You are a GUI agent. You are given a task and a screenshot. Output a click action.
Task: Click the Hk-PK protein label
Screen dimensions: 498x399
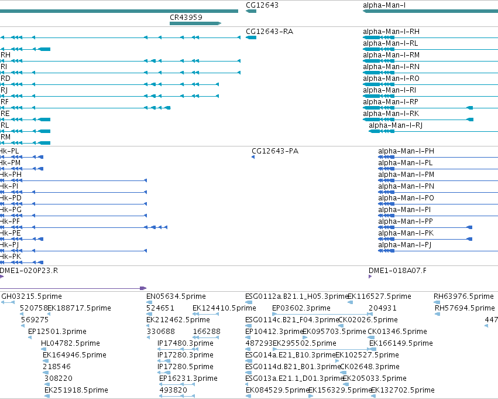click(x=11, y=257)
